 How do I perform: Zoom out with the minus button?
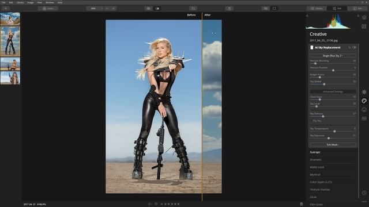107,9
